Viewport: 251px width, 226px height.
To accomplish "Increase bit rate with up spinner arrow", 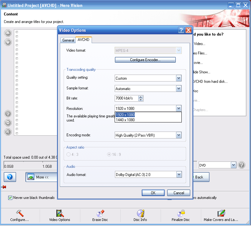I will [140, 97].
